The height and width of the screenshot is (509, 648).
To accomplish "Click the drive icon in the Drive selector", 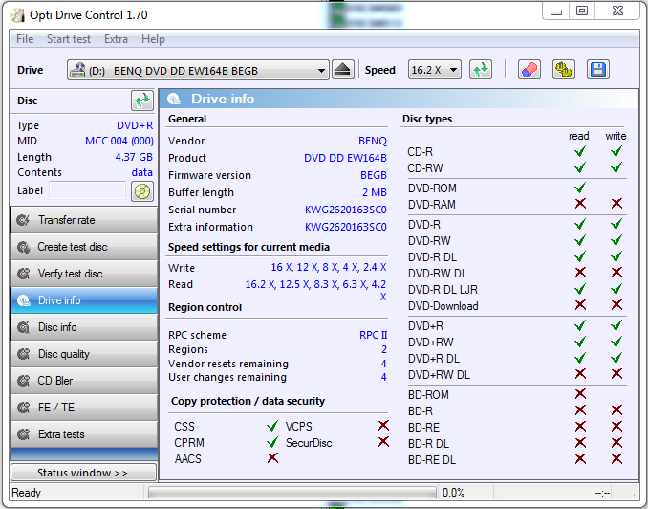I will point(77,71).
